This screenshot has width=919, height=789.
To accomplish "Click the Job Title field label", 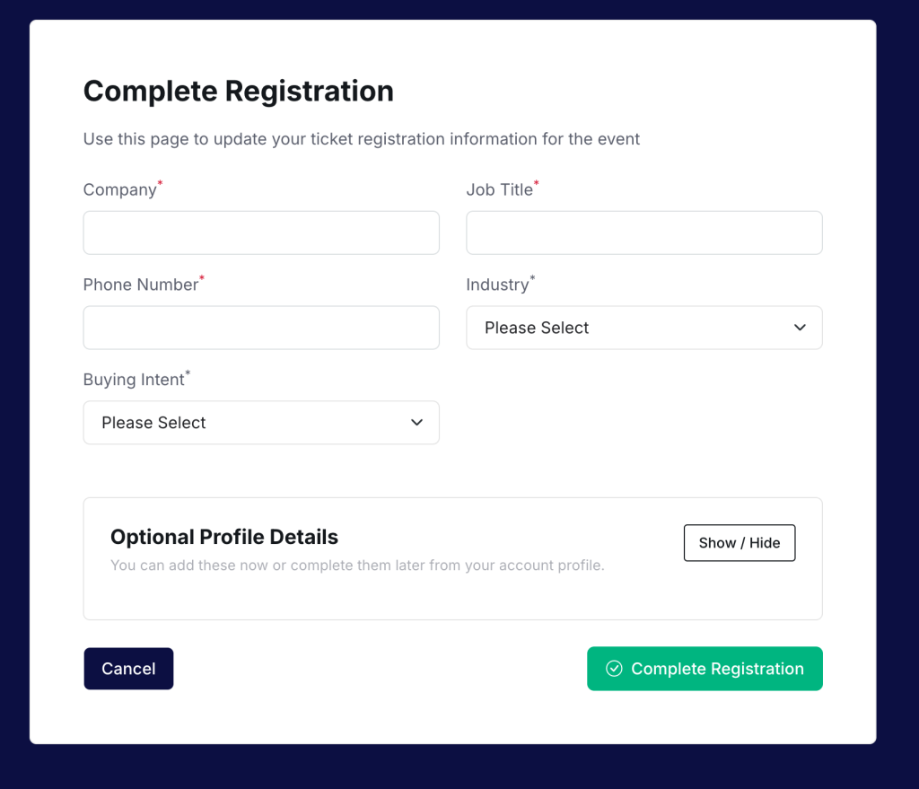I will 499,190.
